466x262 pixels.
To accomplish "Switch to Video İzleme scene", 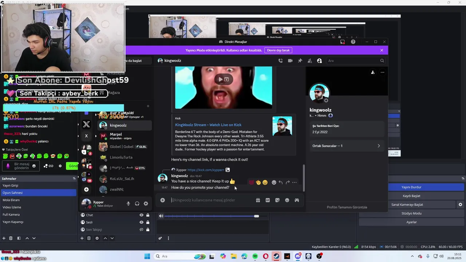I will [x=38, y=207].
